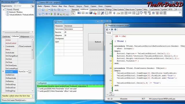Open the Standard palette tab
The width and height of the screenshot is (185, 104).
(x=75, y=10)
